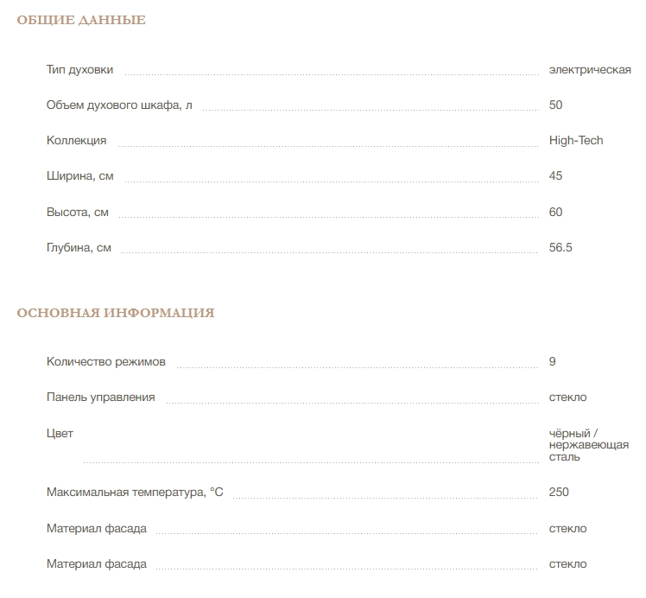646x598 pixels.
Task: Click the value электрическая
Action: pyautogui.click(x=590, y=70)
